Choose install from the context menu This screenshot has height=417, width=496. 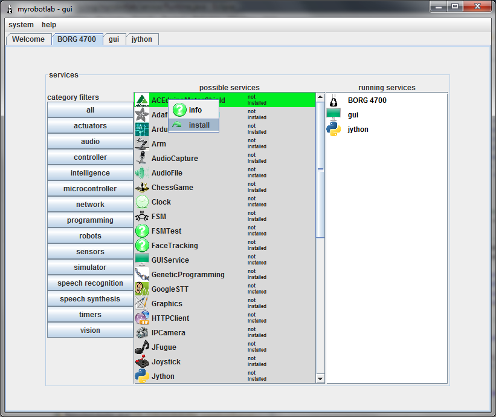[x=193, y=125]
